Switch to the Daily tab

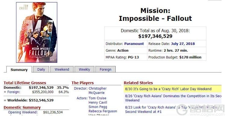tap(41, 69)
